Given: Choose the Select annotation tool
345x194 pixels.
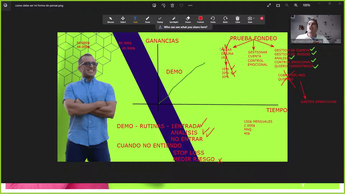Looking at the screenshot, I should [123, 20].
